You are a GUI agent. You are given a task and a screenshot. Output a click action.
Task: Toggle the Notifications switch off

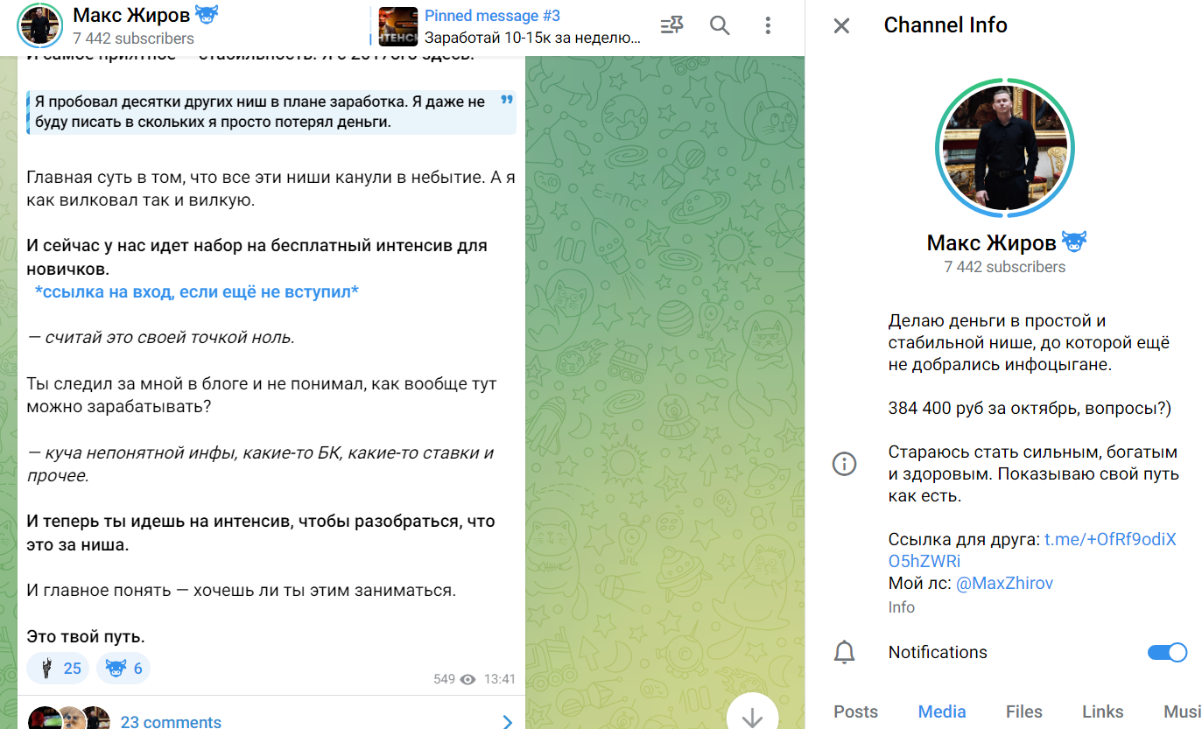[1166, 652]
